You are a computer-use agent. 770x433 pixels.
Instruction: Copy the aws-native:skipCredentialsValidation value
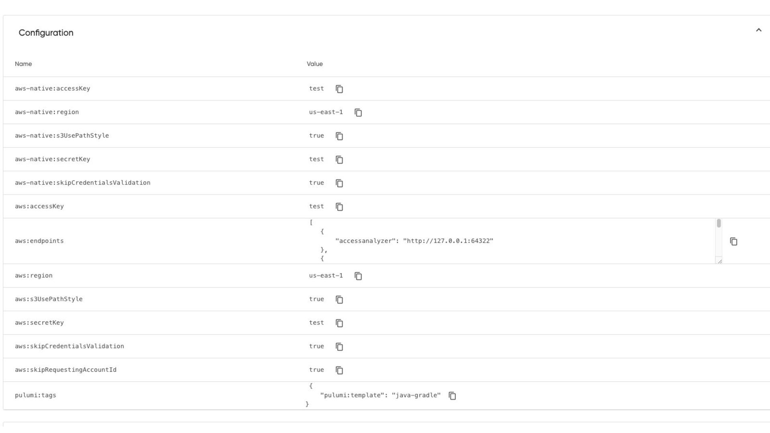tap(339, 183)
